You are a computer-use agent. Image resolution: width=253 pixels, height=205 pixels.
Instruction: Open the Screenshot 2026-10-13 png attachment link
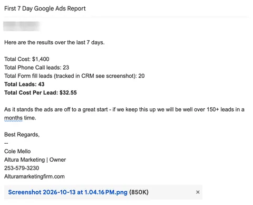[x=67, y=192]
